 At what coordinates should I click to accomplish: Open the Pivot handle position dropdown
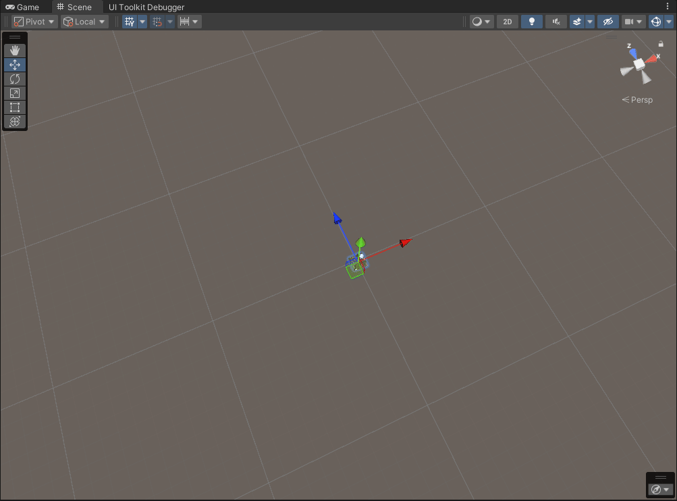click(34, 22)
